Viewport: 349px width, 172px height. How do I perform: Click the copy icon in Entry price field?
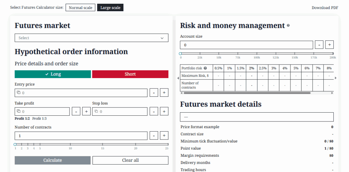click(x=18, y=93)
